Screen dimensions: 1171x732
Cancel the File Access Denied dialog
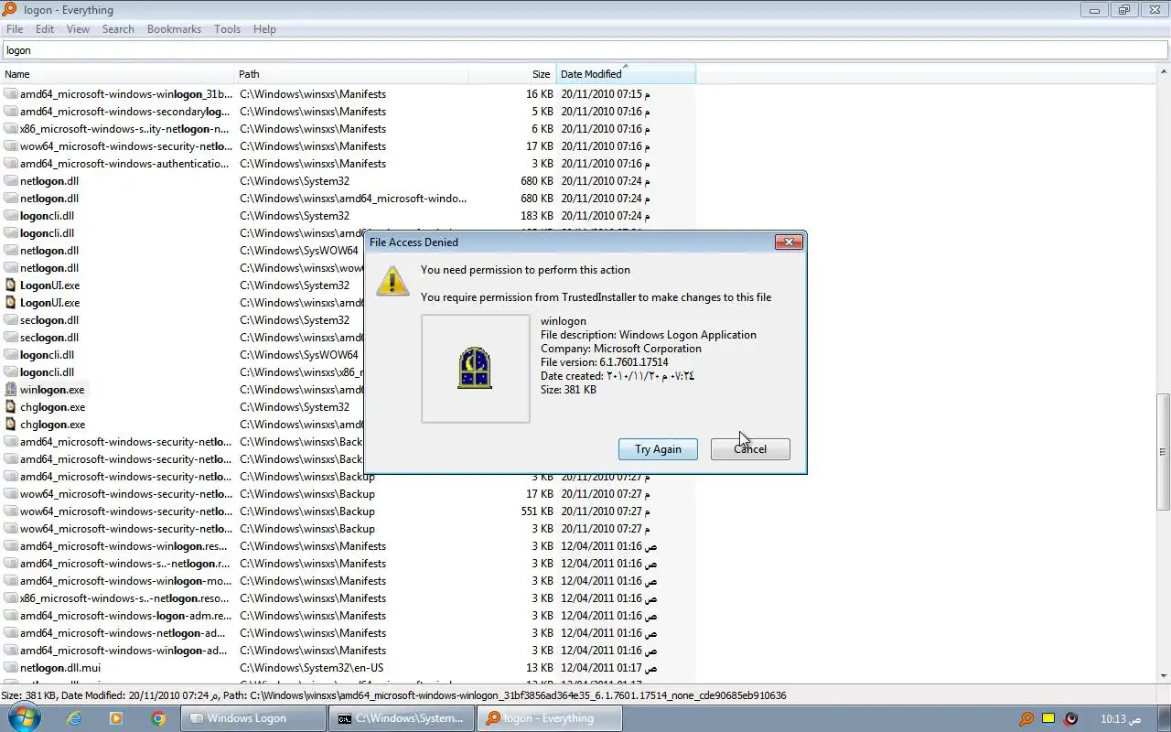click(750, 449)
